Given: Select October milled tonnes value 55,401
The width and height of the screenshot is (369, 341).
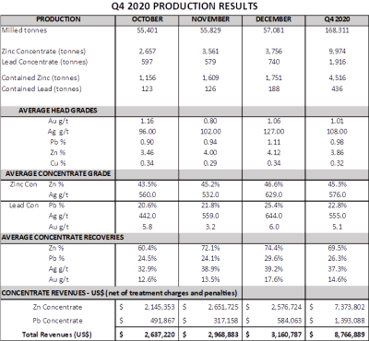Looking at the screenshot, I should click(x=147, y=30).
